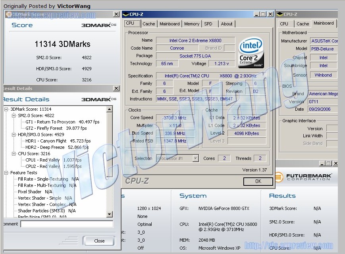
Task: Click the Name field Intel Core 2 Extreme X6800
Action: pyautogui.click(x=195, y=40)
